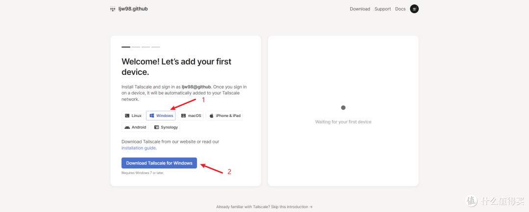Open the installation guide link

point(139,148)
